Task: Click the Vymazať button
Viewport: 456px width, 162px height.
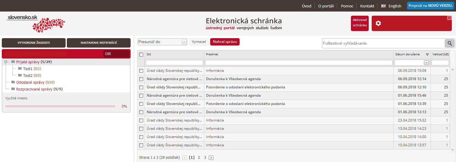Action: coord(199,42)
